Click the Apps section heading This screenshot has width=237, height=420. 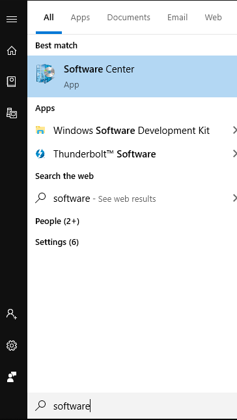point(45,108)
